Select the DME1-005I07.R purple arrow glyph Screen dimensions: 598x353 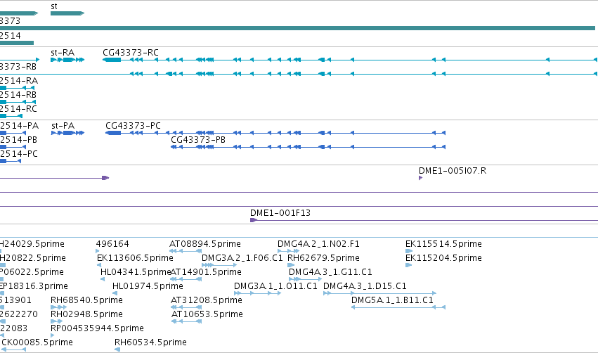click(x=421, y=178)
